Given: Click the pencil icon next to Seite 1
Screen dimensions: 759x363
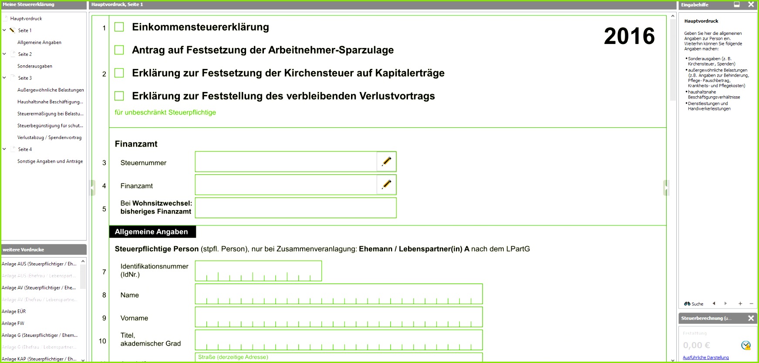Looking at the screenshot, I should tap(13, 30).
